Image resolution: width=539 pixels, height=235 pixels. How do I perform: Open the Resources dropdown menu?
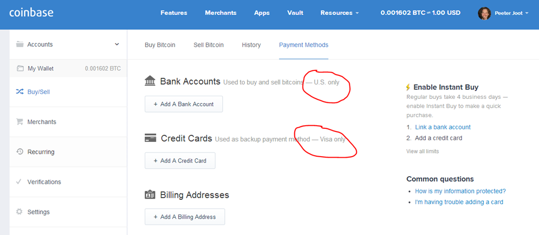pyautogui.click(x=340, y=13)
